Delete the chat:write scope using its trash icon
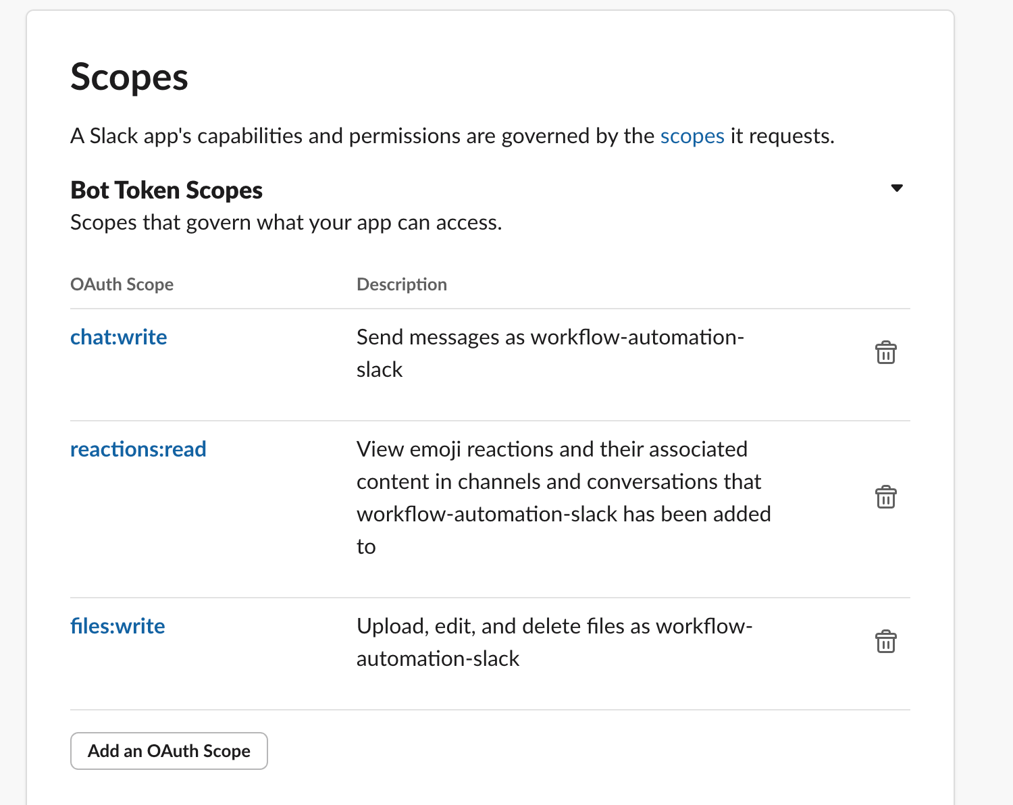This screenshot has height=805, width=1013. [886, 352]
